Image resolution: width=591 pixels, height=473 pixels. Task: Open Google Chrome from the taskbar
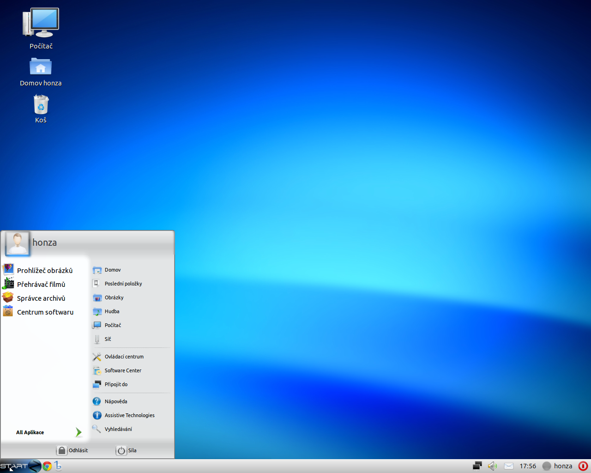click(x=47, y=466)
